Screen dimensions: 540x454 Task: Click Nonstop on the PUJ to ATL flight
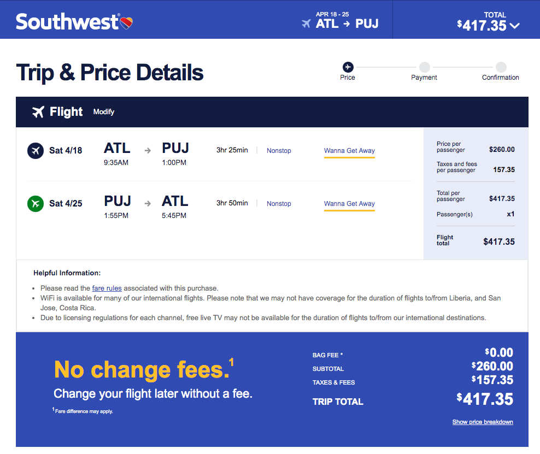[x=279, y=204]
